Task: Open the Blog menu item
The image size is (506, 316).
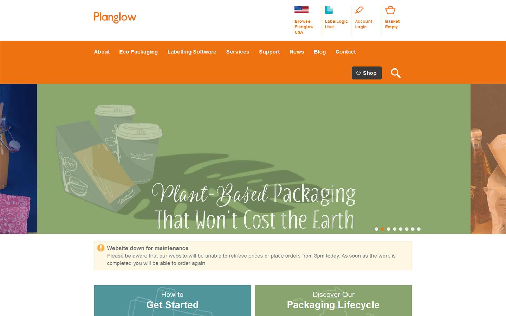Action: [x=320, y=52]
